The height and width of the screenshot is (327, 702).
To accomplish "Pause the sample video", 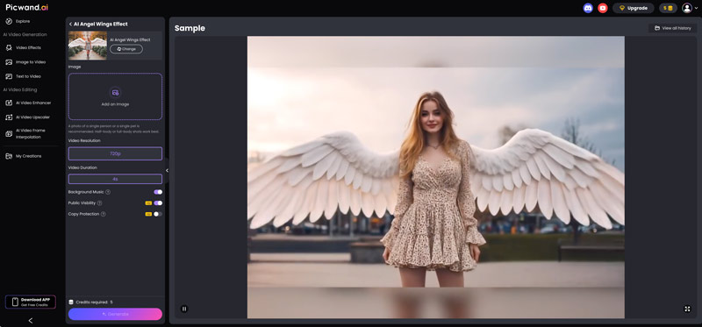I will [x=184, y=309].
